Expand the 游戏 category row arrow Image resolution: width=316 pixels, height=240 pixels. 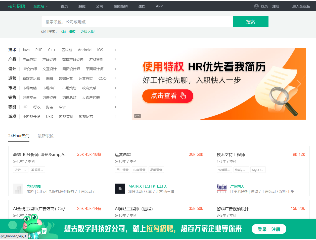pos(115,117)
